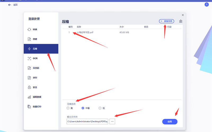Click the 贝茨码 (Bates number) icon
This screenshot has height=132, width=212.
pos(29,68)
